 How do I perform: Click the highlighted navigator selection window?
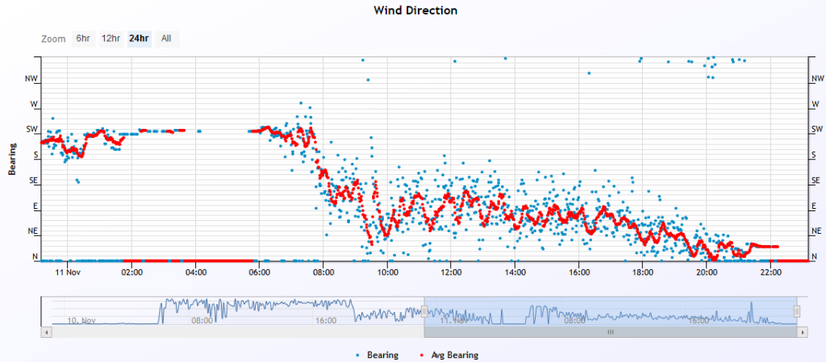pos(610,310)
